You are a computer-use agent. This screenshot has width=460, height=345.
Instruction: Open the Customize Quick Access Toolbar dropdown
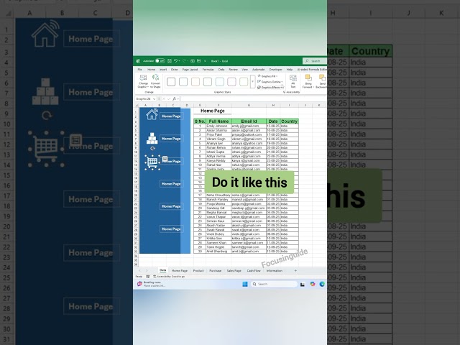[x=205, y=61]
